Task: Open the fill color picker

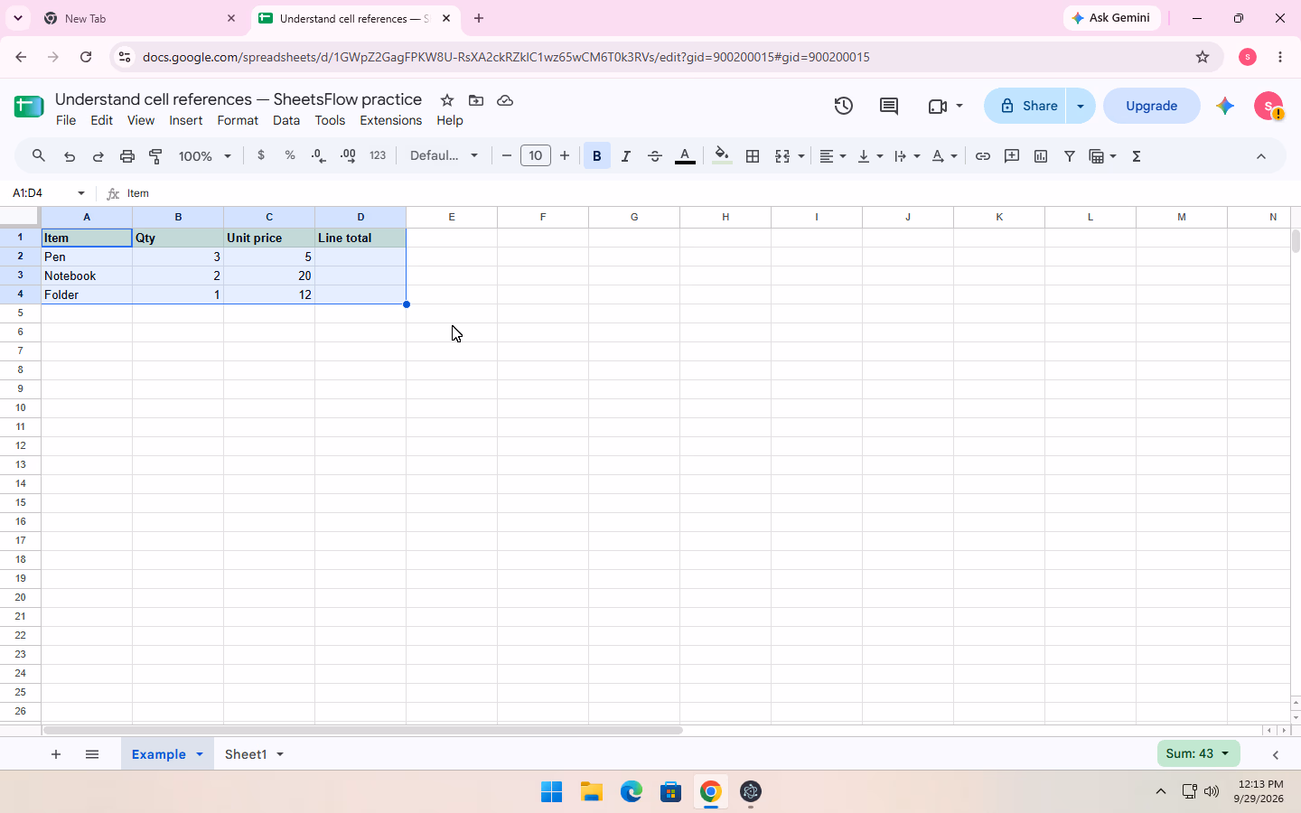Action: (722, 156)
